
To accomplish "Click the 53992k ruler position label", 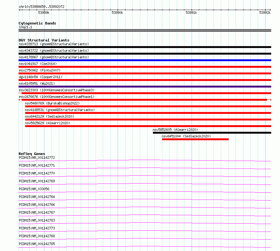I will 265,13.
